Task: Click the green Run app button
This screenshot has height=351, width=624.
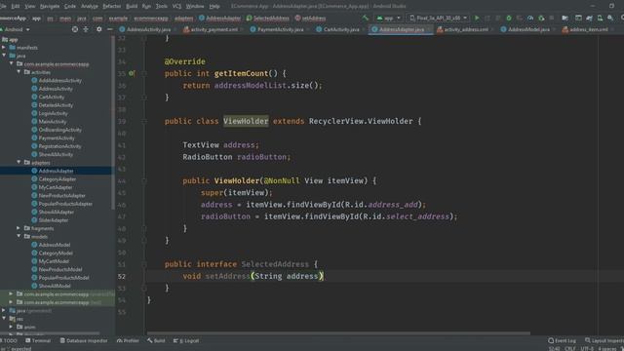Action: click(x=477, y=18)
